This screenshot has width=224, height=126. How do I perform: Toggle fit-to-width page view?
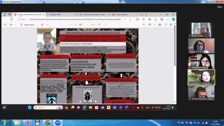coord(80,24)
